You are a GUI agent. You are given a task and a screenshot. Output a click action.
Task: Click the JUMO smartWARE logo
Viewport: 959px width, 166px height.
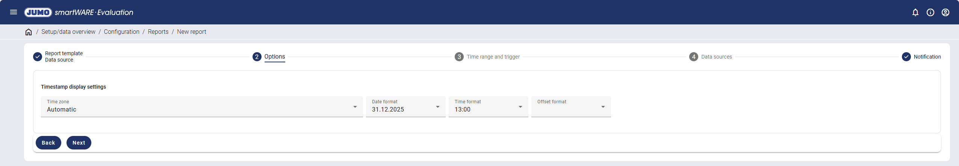tap(79, 12)
